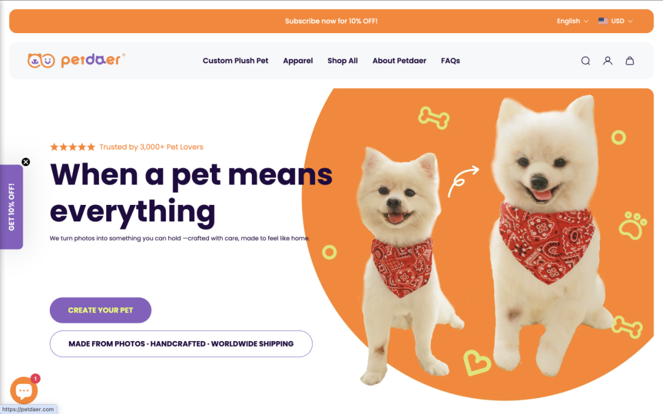Image resolution: width=663 pixels, height=414 pixels.
Task: Click the CREATE YOUR PET button
Action: 101,310
